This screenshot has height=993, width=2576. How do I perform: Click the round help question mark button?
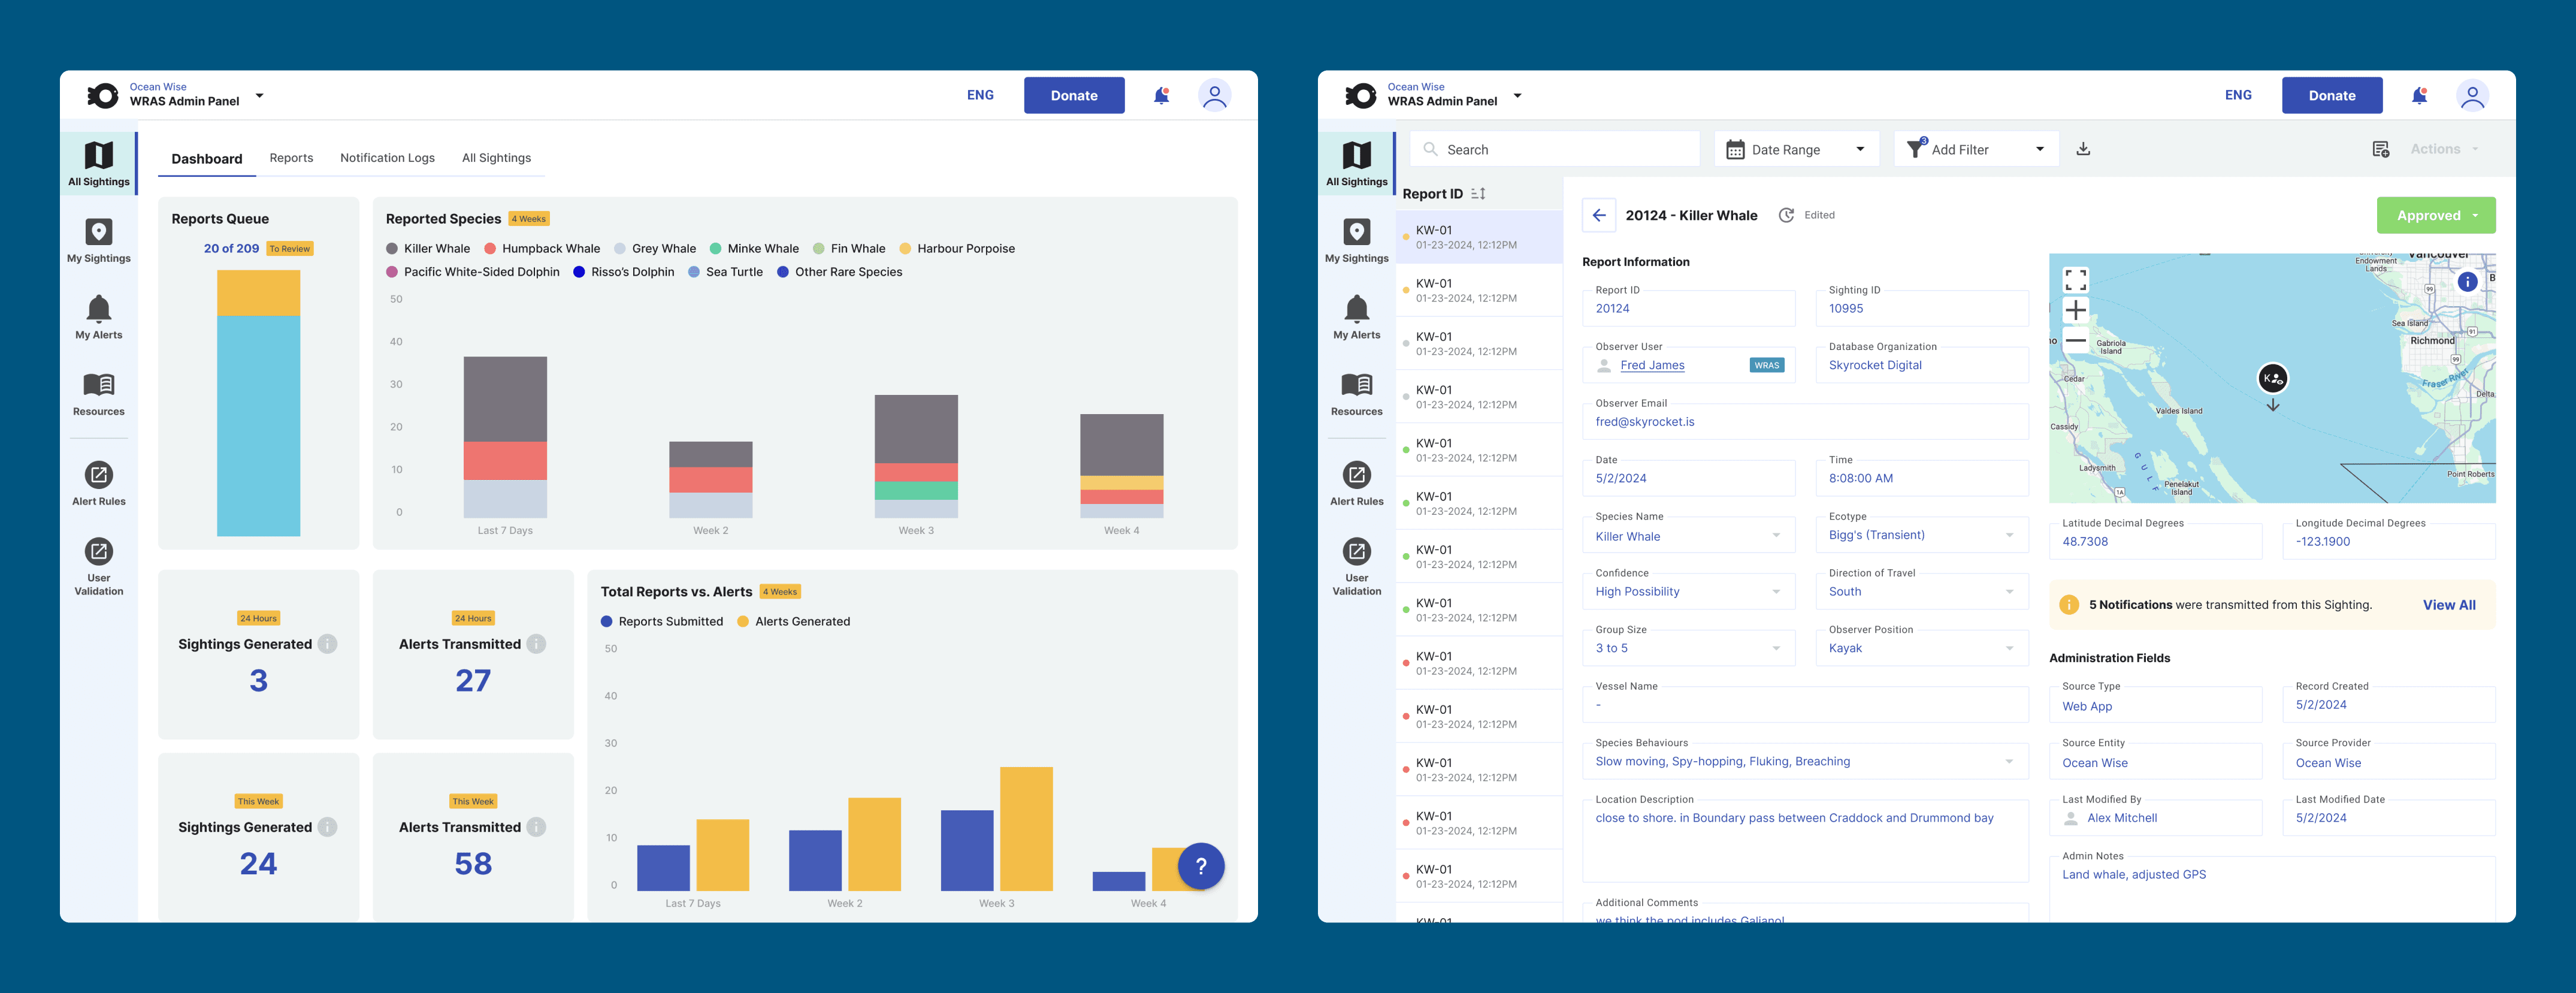[1200, 866]
